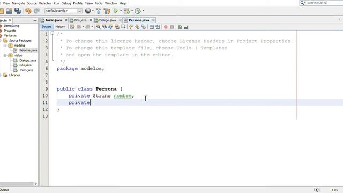Open the Debug Project dropdown arrow

(132, 11)
